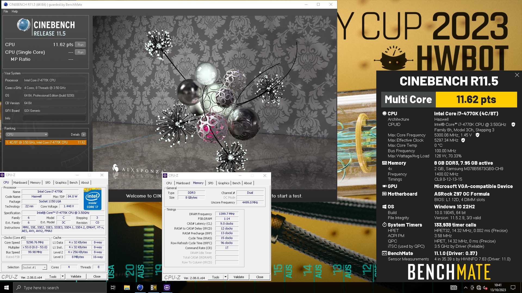Open About tab in right CPU-Z window
This screenshot has height=293, width=522.
click(248, 183)
